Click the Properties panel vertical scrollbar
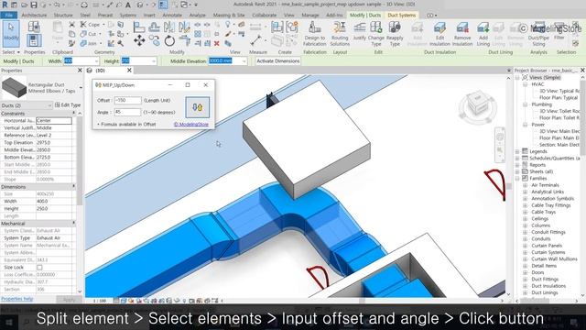Image resolution: width=586 pixels, height=330 pixels. [80, 161]
